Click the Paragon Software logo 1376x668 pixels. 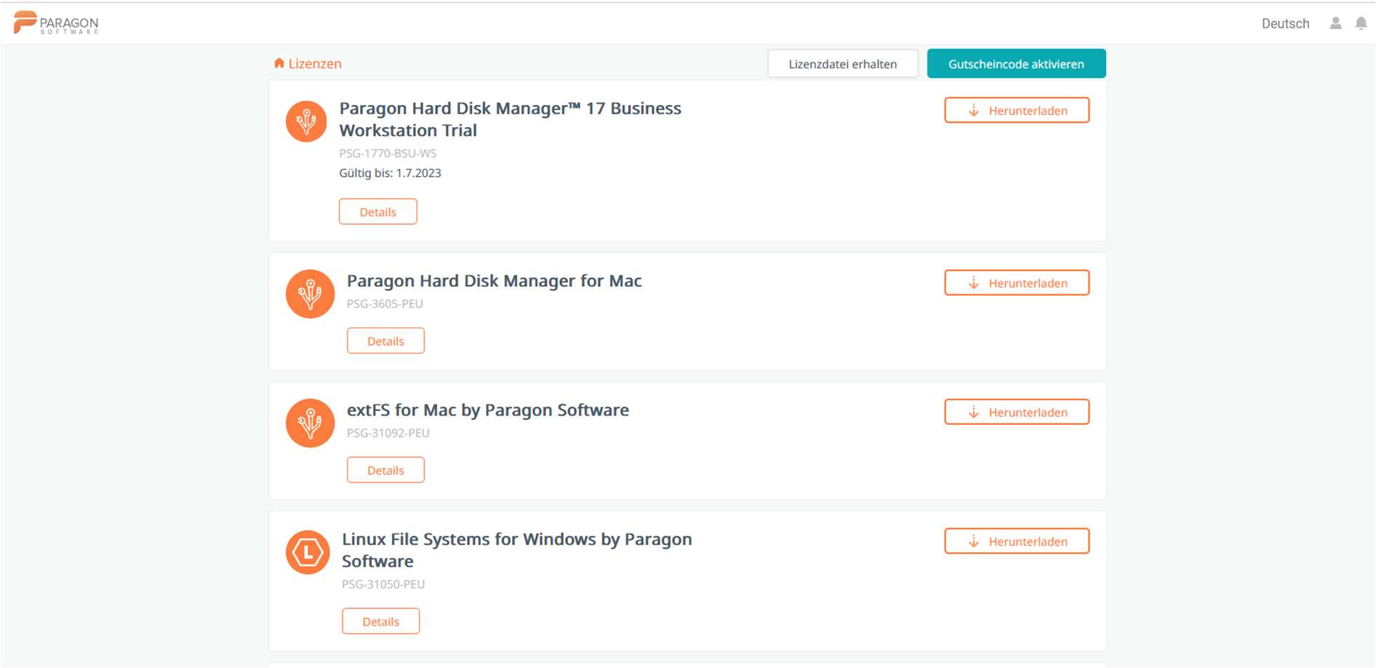(56, 23)
